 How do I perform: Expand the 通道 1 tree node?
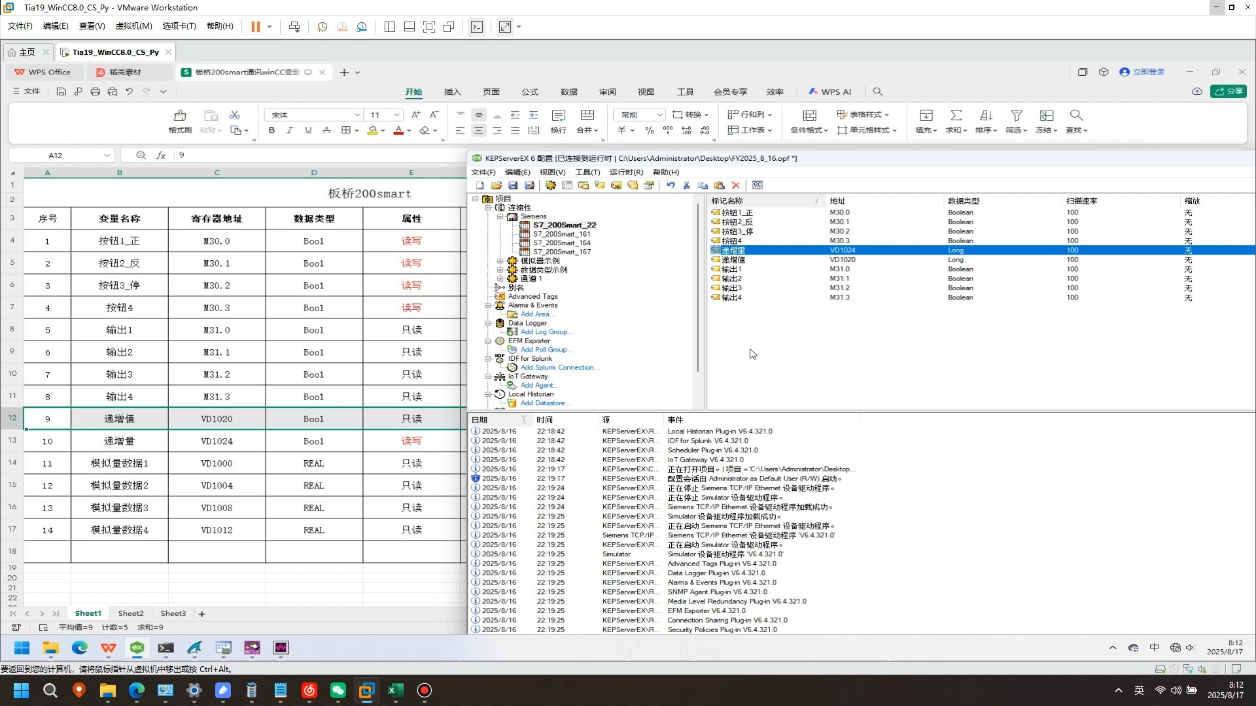coord(500,278)
